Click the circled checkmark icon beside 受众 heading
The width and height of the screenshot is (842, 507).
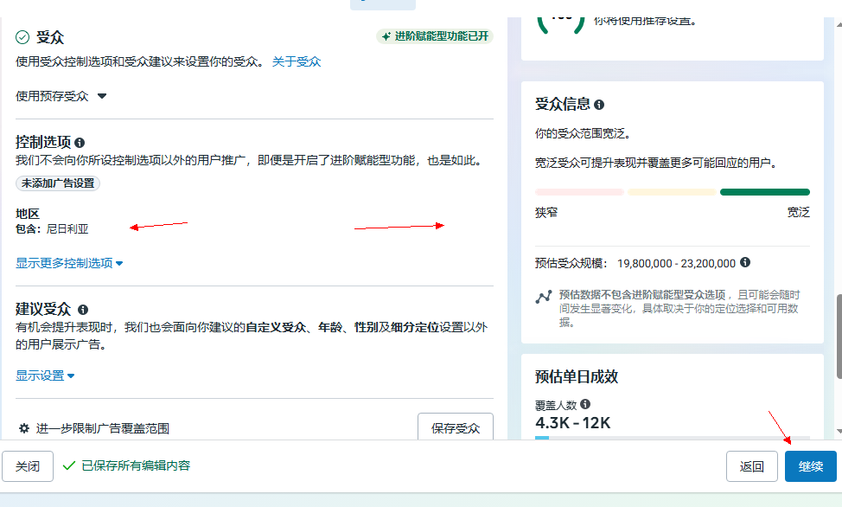click(x=23, y=37)
